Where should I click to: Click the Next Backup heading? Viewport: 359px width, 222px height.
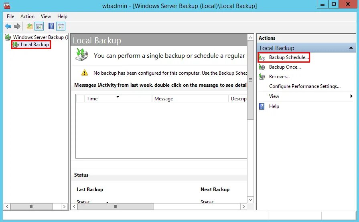[x=215, y=189]
